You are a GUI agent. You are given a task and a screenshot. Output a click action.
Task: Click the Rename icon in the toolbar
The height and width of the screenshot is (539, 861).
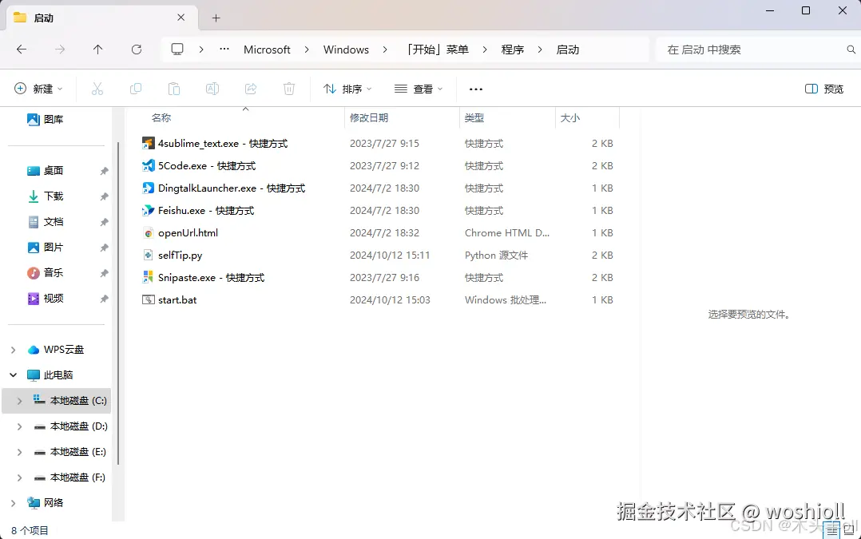[212, 89]
